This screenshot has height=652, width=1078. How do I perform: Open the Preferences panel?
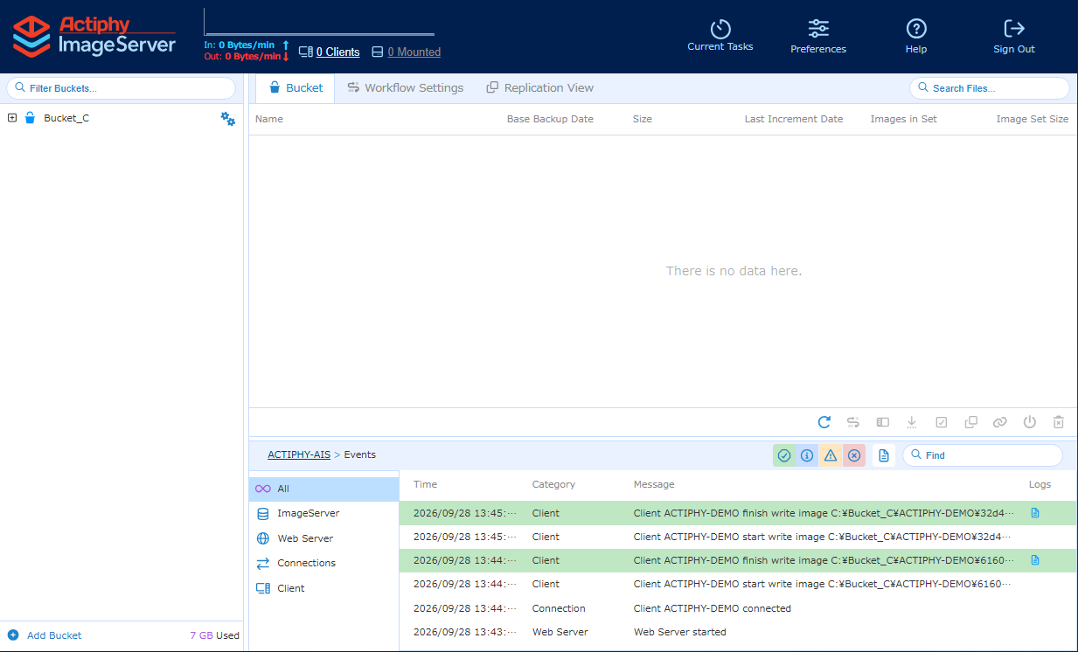pyautogui.click(x=818, y=36)
